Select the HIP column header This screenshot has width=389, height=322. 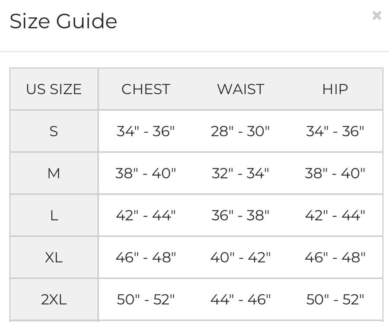tap(335, 89)
